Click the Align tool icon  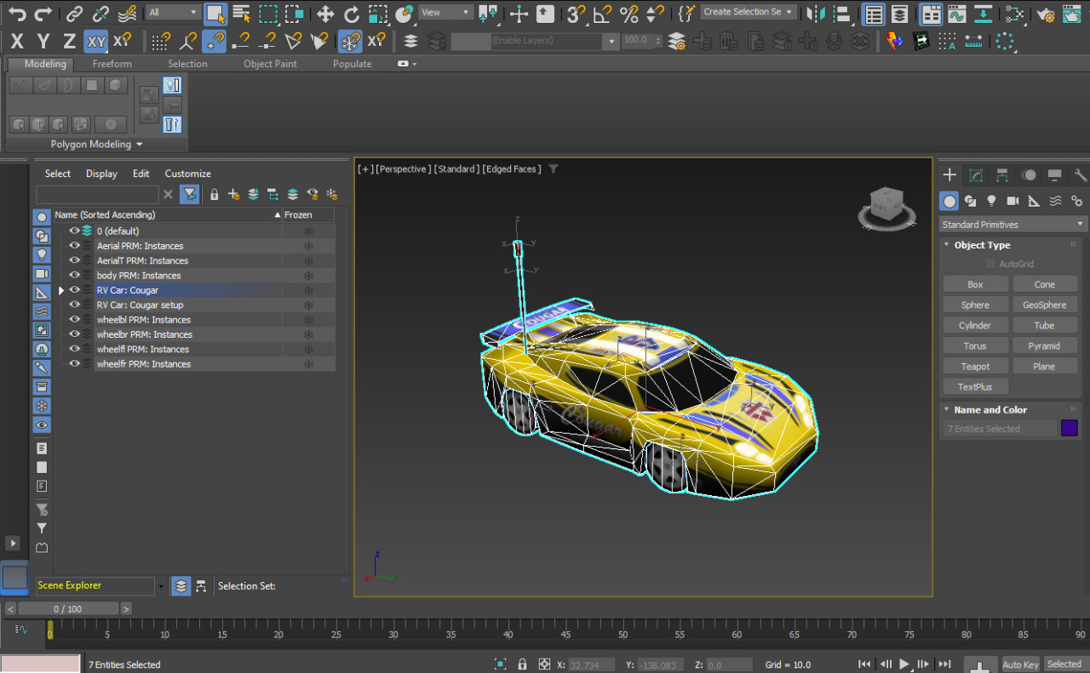click(842, 13)
